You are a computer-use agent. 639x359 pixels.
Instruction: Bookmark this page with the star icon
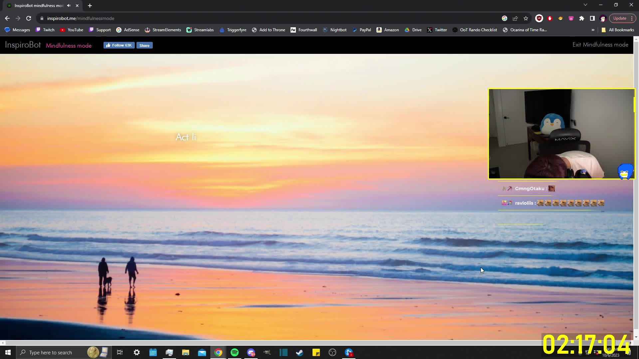point(526,18)
